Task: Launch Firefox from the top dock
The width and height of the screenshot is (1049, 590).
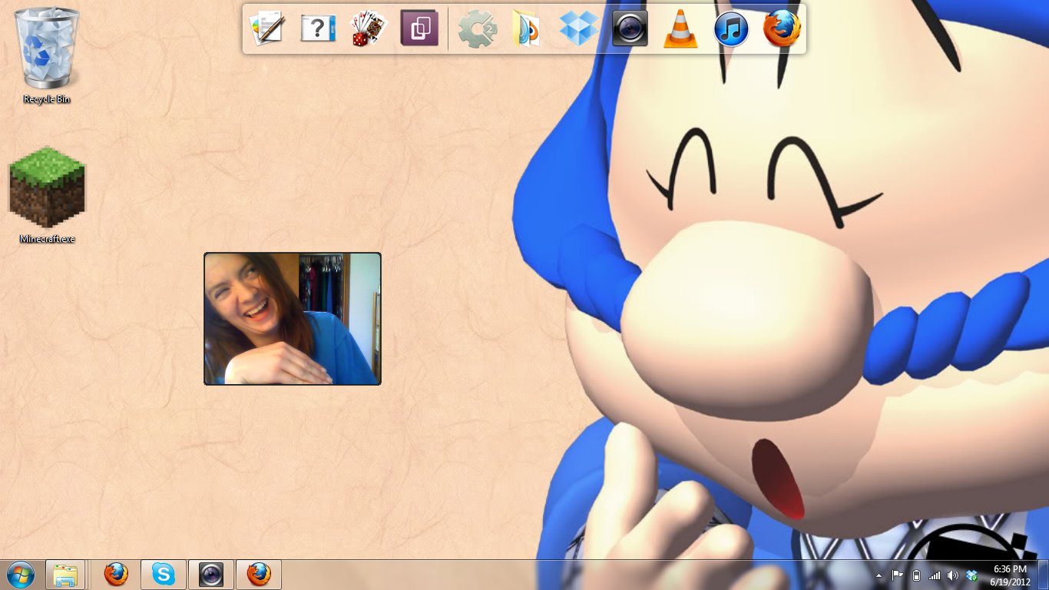Action: pyautogui.click(x=782, y=29)
